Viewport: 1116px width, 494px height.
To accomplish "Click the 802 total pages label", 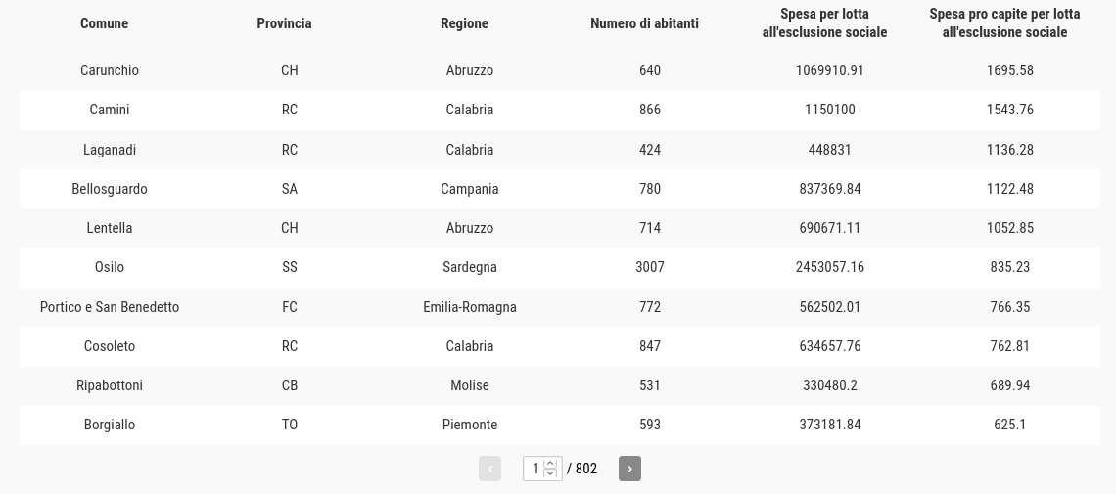I will coord(585,469).
